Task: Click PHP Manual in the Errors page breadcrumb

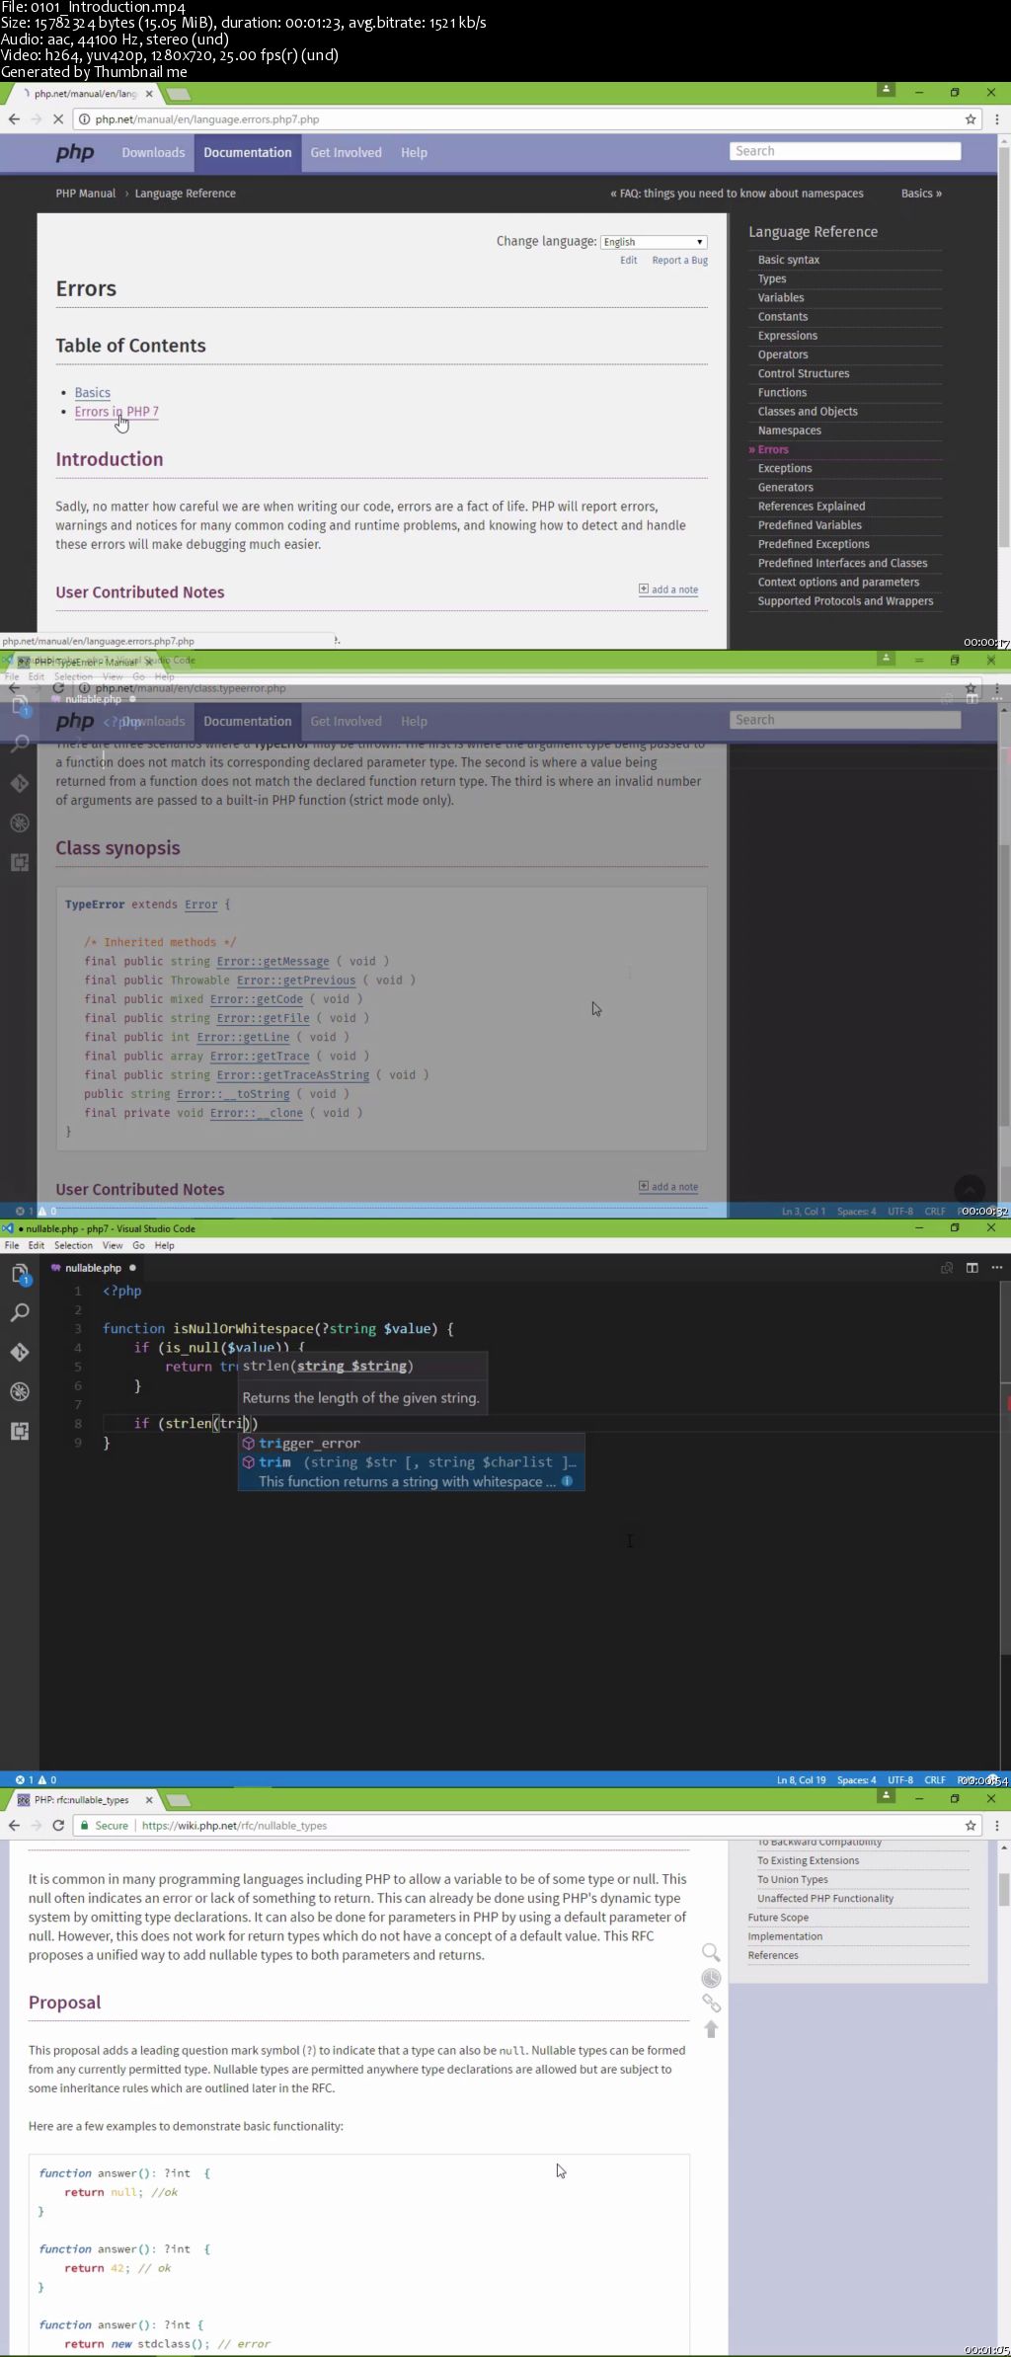Action: [x=86, y=194]
